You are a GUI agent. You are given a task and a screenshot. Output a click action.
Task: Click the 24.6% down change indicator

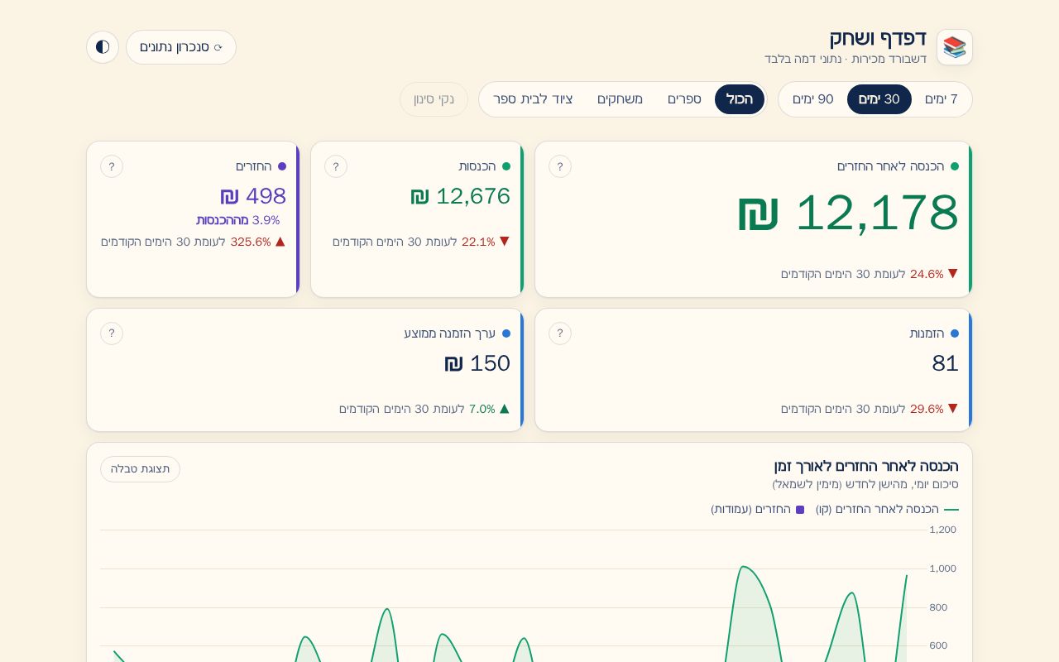pyautogui.click(x=934, y=274)
